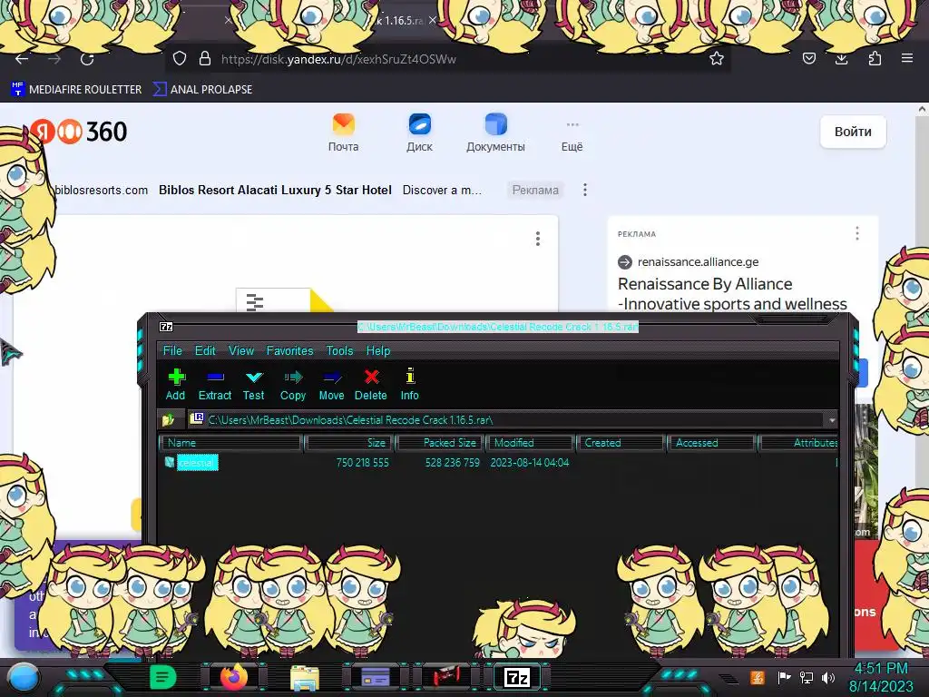Open Почта mail service icon
The height and width of the screenshot is (697, 929).
(x=344, y=133)
